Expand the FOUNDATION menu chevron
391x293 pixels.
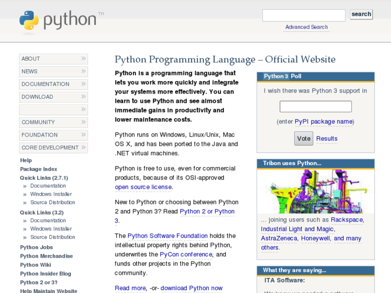(x=83, y=135)
